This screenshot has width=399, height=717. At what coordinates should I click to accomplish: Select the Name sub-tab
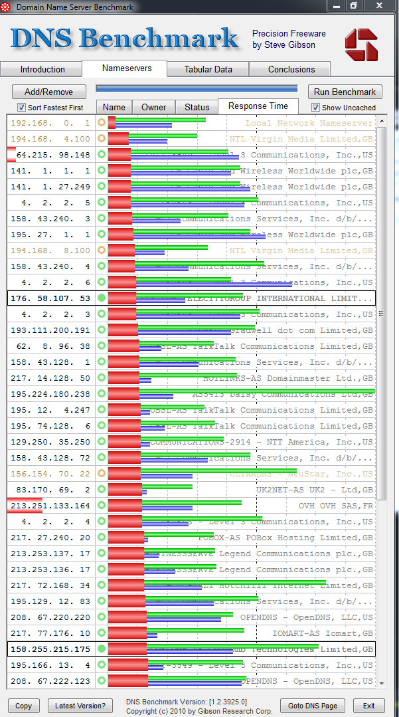click(114, 107)
